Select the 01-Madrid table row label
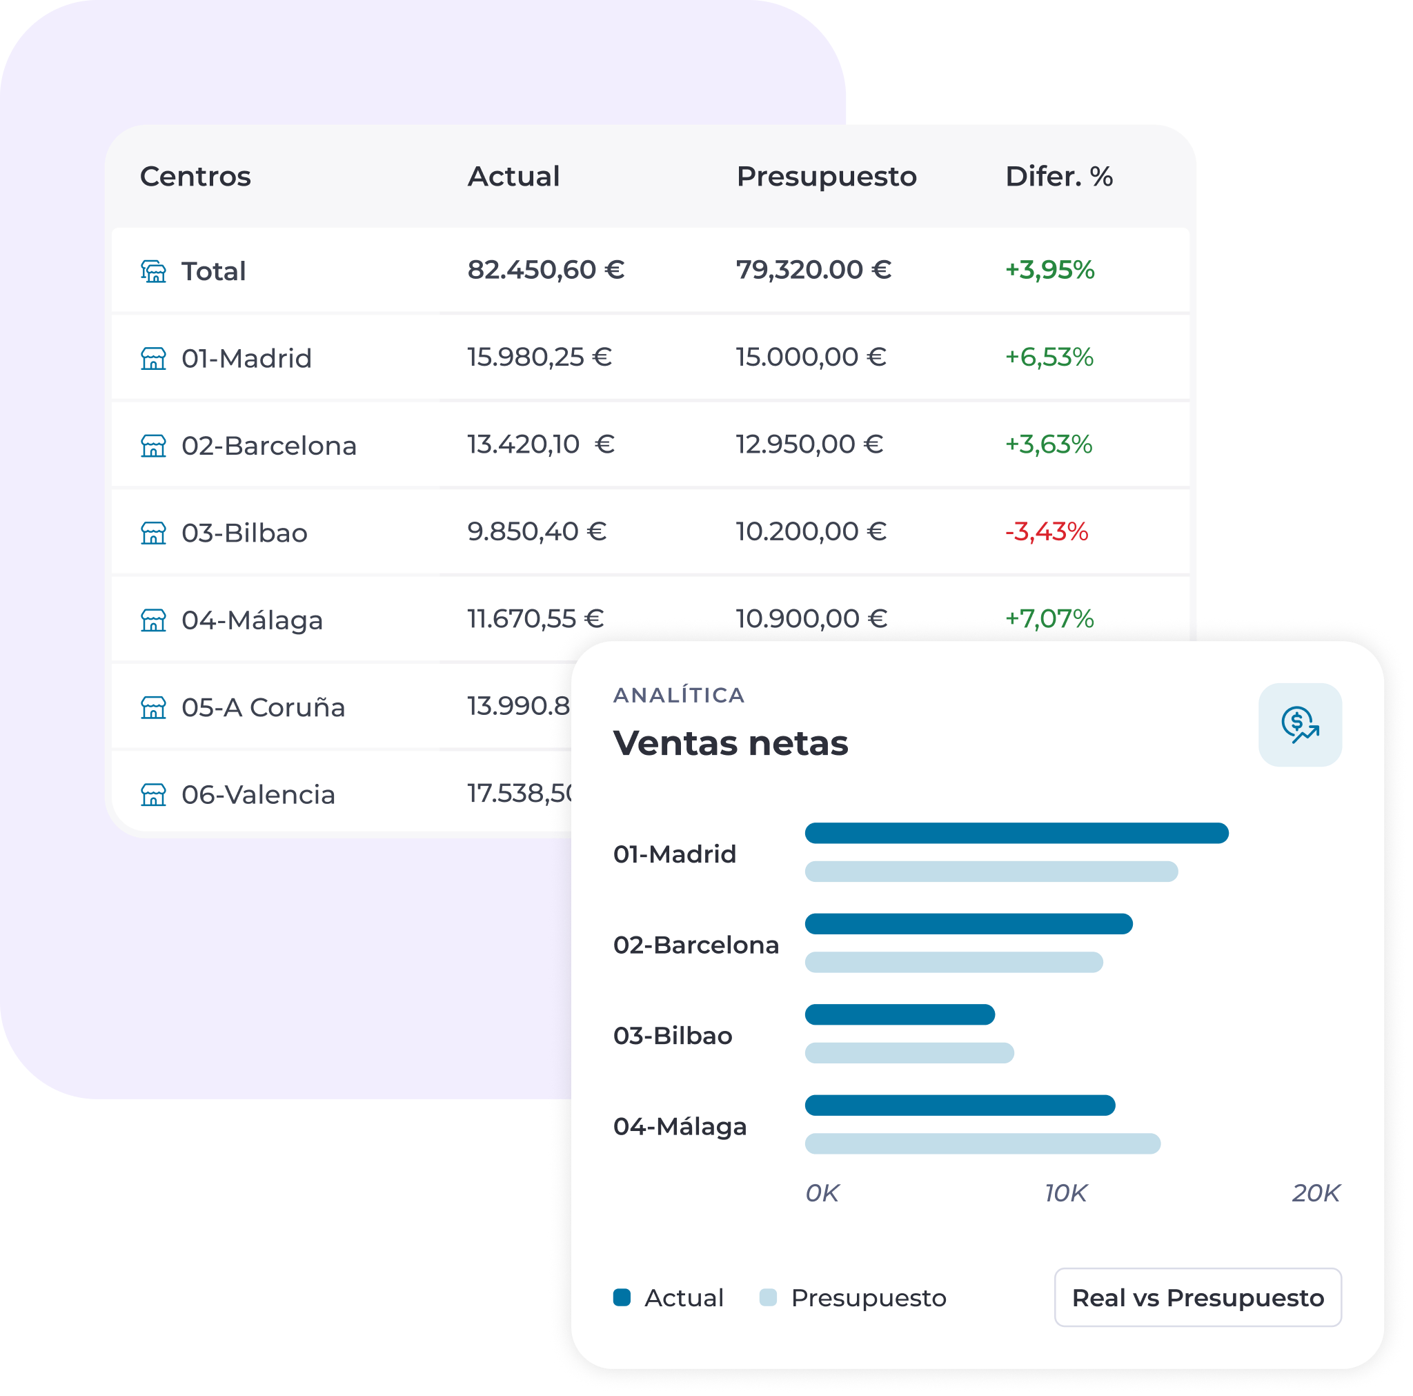 coord(246,359)
